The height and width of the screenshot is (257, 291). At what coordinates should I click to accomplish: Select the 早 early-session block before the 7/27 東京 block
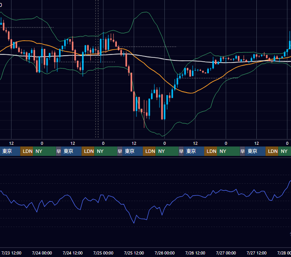pos(242,151)
